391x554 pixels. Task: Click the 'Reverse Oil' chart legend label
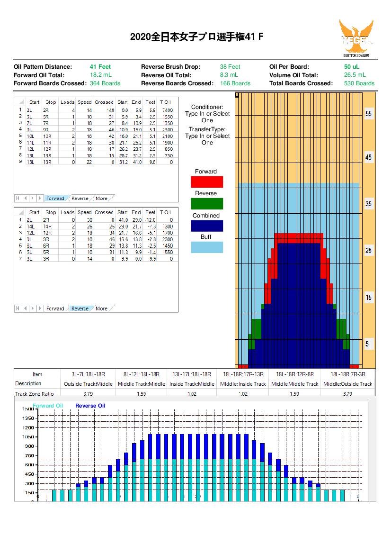click(90, 406)
